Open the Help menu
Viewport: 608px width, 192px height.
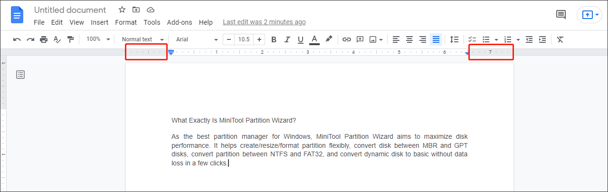click(206, 22)
